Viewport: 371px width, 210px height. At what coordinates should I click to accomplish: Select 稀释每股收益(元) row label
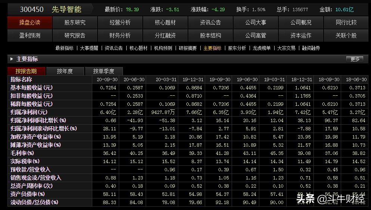(31, 104)
